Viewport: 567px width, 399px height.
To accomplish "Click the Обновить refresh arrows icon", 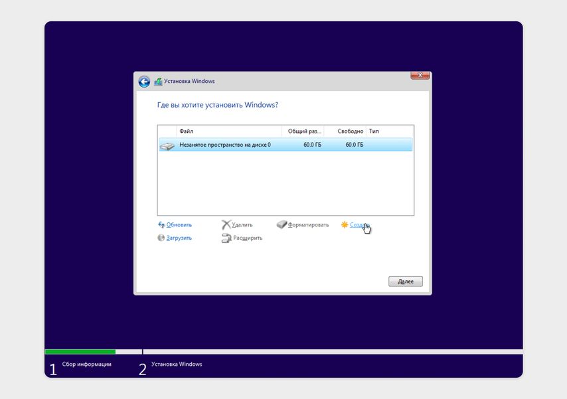I will pyautogui.click(x=161, y=224).
